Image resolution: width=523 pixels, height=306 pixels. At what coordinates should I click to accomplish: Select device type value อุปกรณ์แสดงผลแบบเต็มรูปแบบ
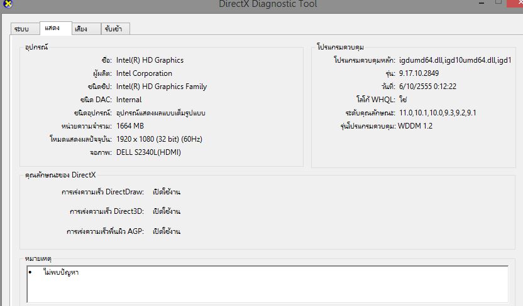pyautogui.click(x=161, y=113)
